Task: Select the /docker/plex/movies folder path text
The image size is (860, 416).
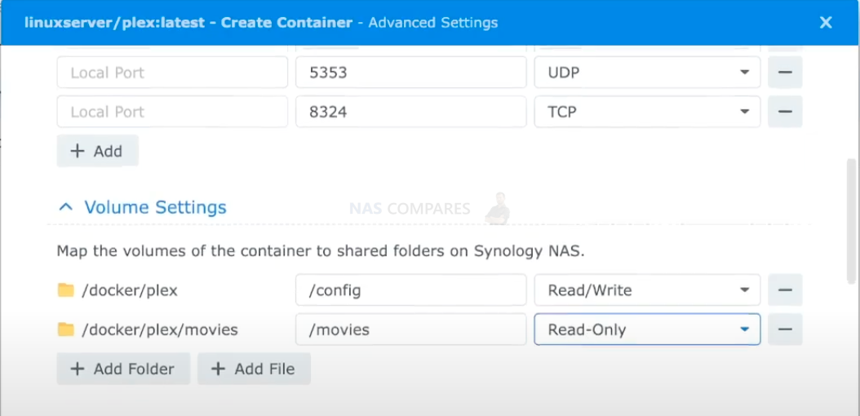Action: (160, 330)
